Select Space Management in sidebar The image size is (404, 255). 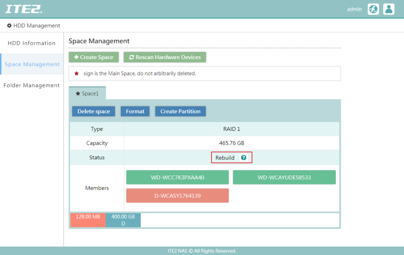click(x=32, y=64)
